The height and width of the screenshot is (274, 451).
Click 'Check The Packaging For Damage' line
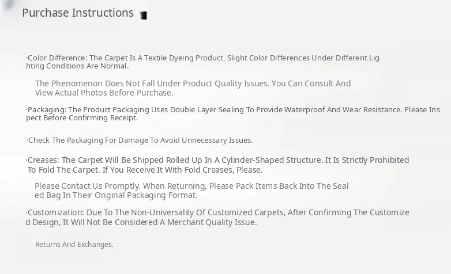tap(140, 140)
